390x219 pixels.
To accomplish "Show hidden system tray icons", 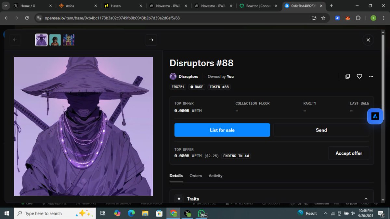I will [x=326, y=213].
